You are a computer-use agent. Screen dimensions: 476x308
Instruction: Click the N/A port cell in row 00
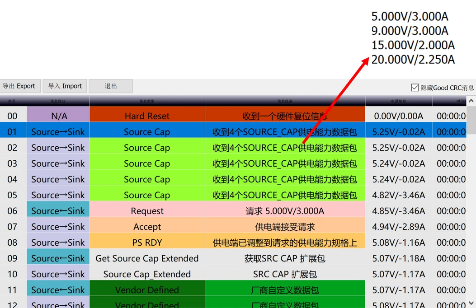pyautogui.click(x=58, y=116)
